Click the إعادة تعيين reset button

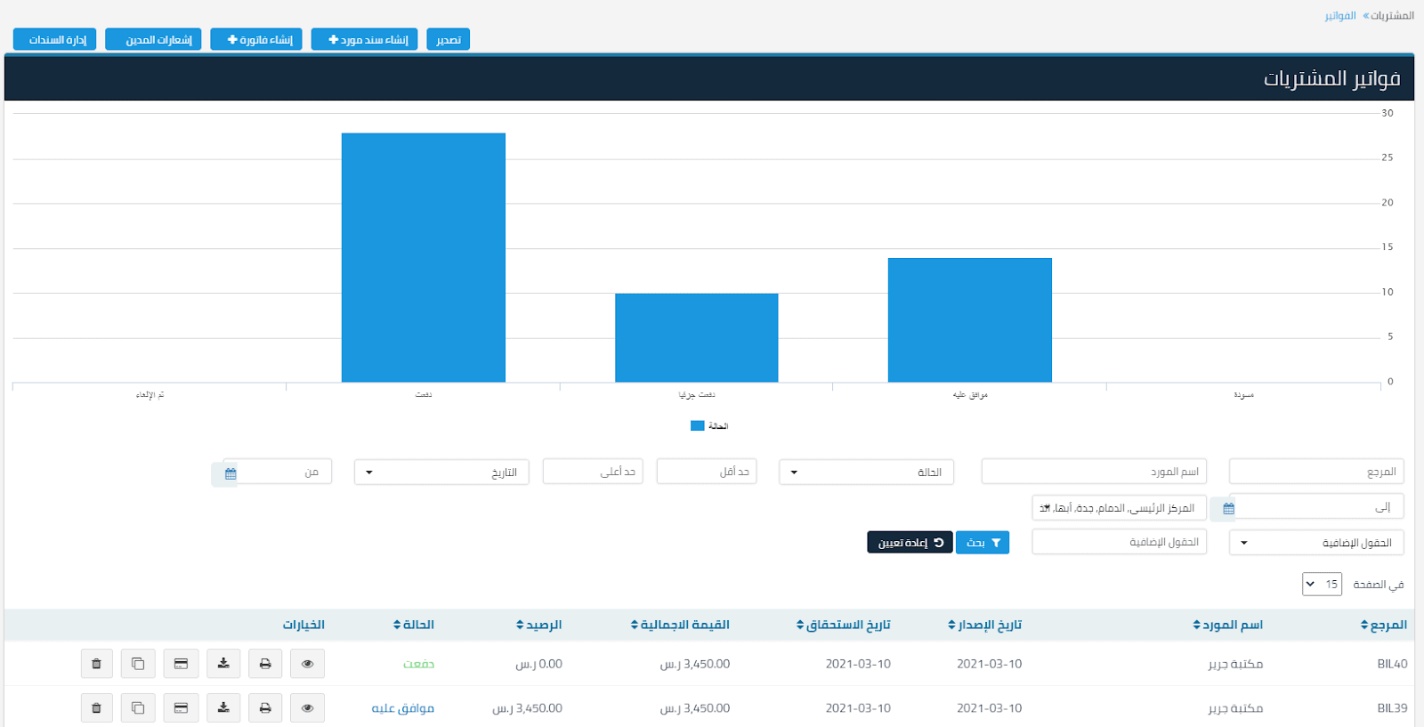click(x=910, y=543)
